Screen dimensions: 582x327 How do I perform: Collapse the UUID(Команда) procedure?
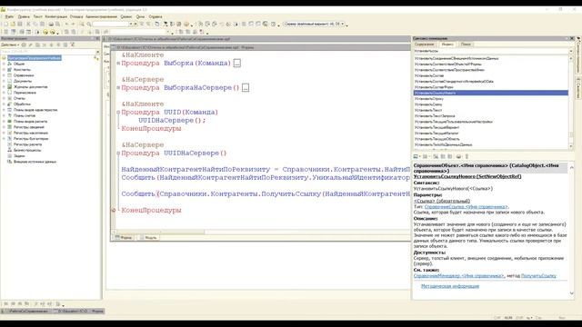[x=118, y=113]
